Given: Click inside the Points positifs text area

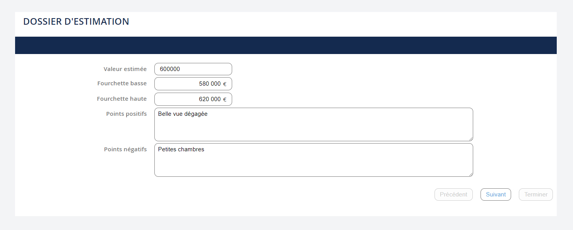Looking at the screenshot, I should coord(313,127).
